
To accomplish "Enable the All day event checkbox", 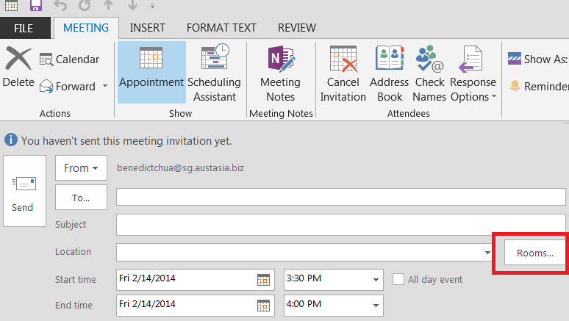I will tap(398, 279).
